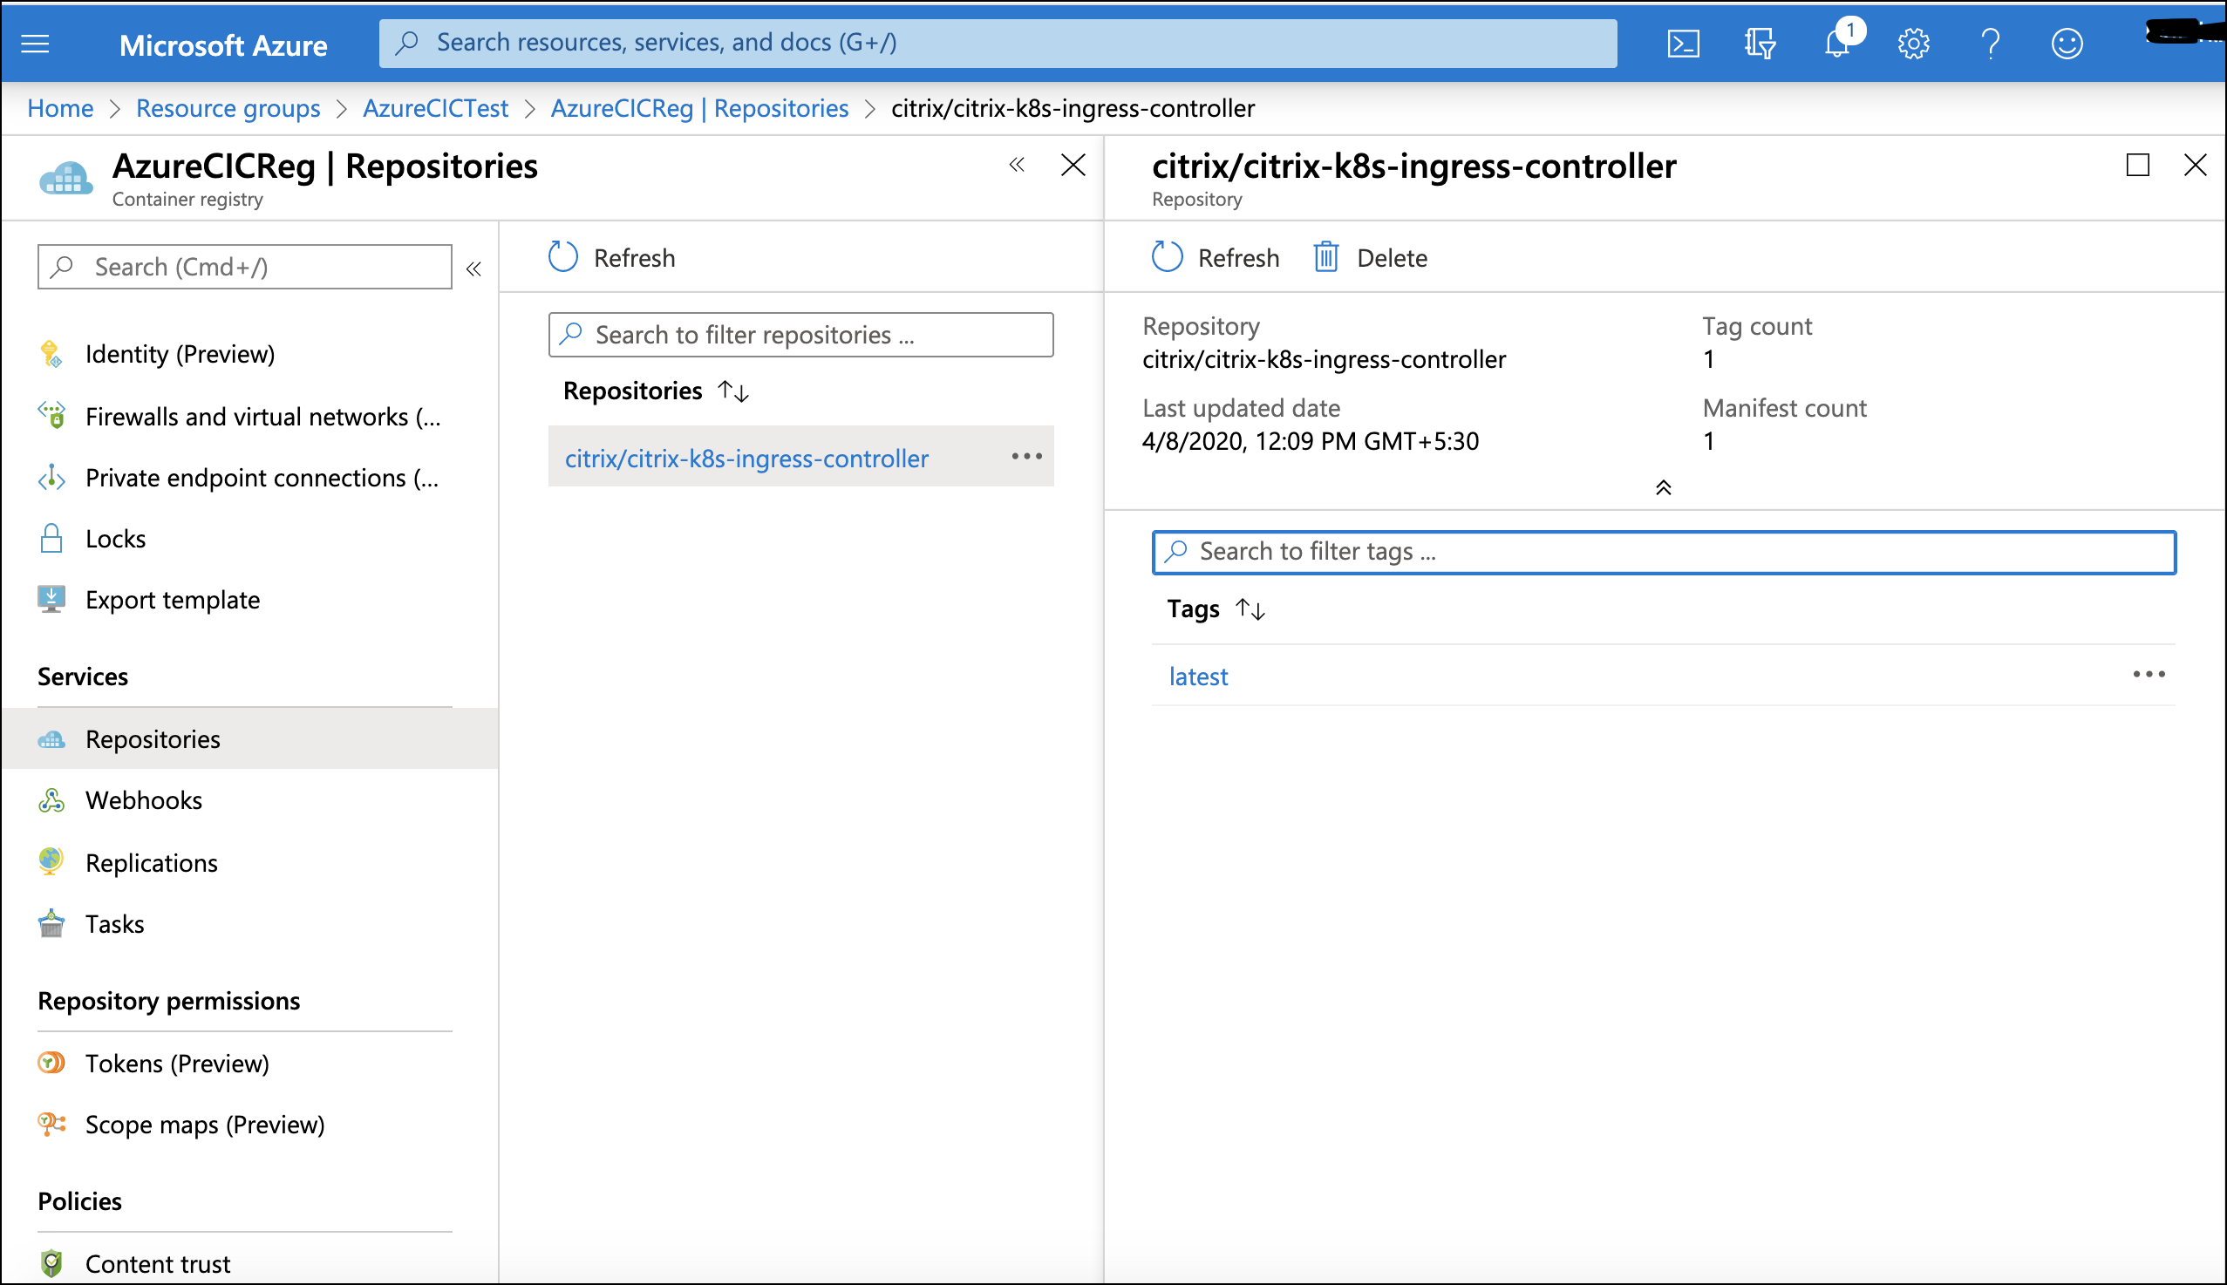The image size is (2227, 1285).
Task: Open citrix/citrix-k8s-ingress-controller repository link
Action: click(746, 458)
